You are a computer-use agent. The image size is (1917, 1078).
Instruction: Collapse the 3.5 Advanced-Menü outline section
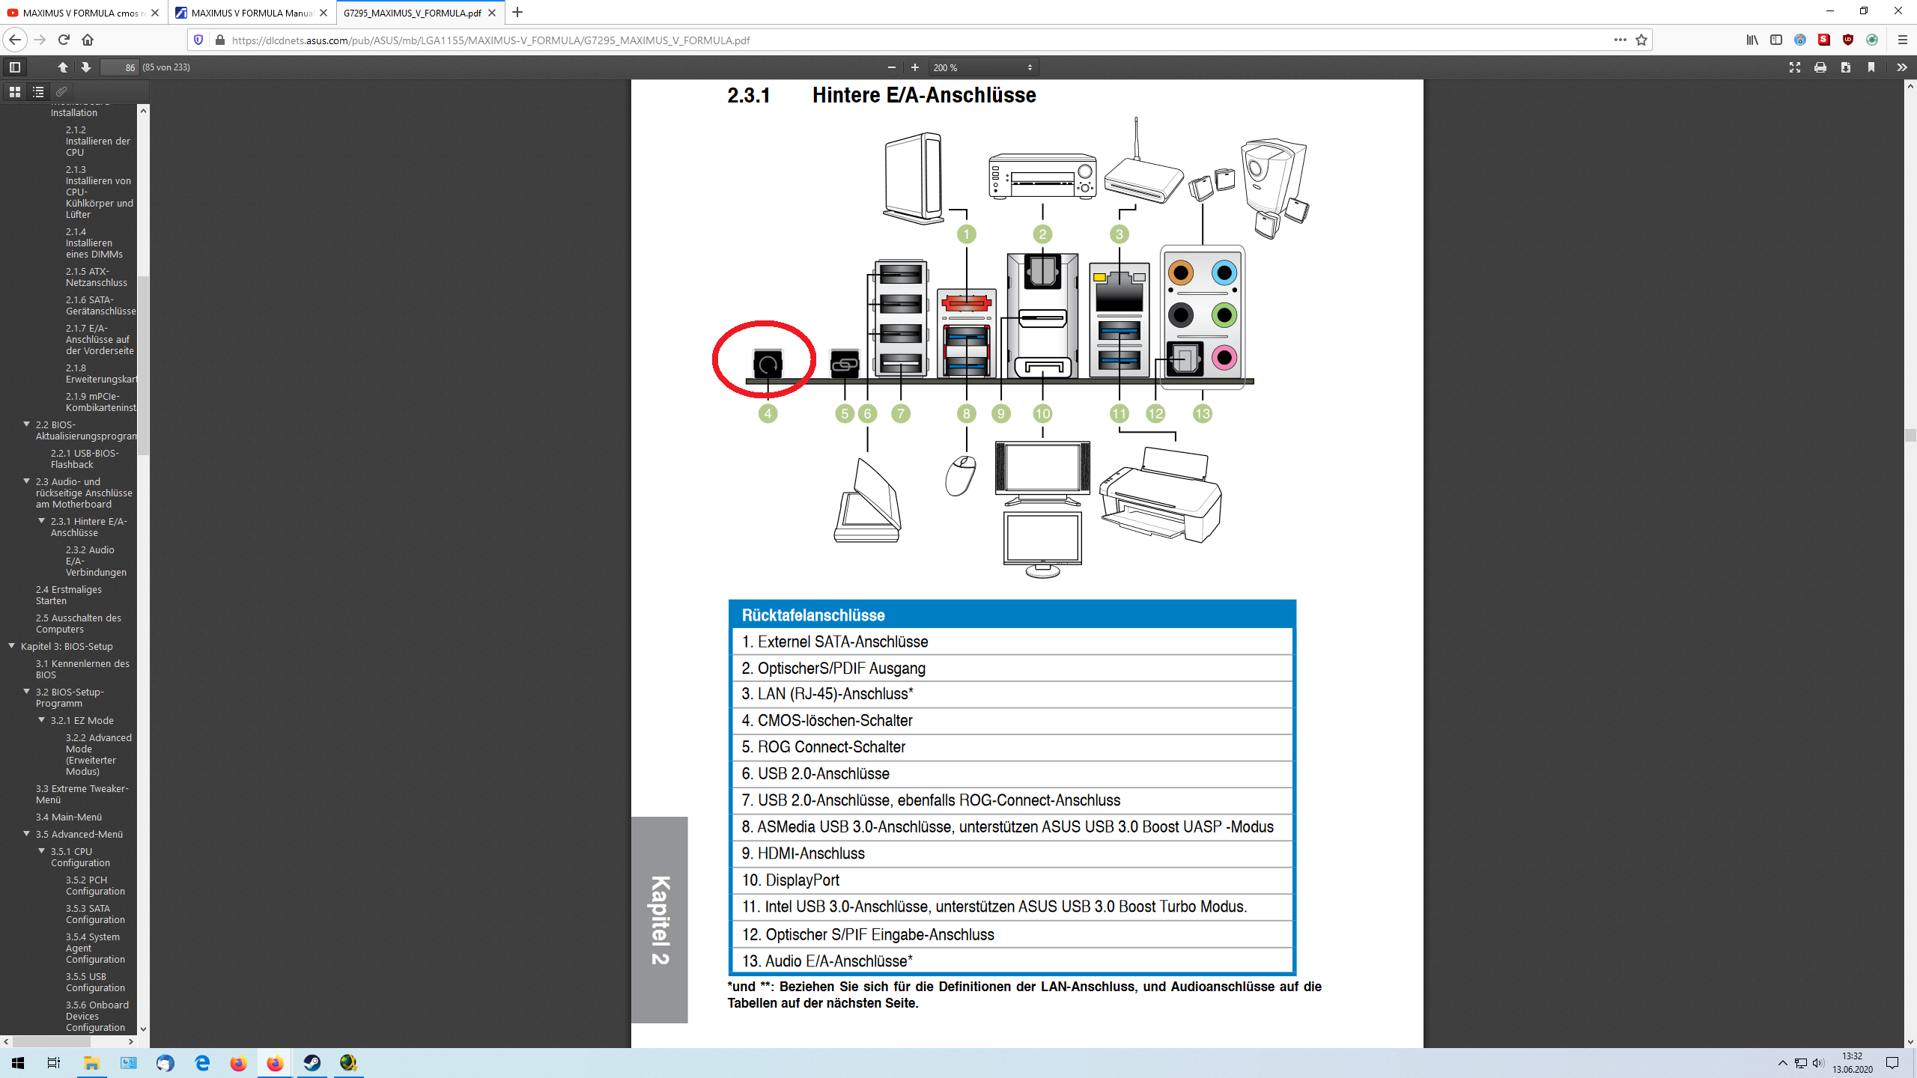click(27, 834)
